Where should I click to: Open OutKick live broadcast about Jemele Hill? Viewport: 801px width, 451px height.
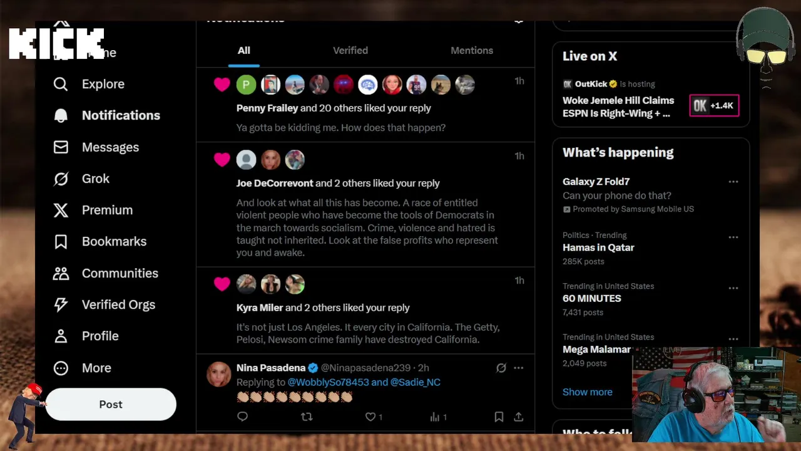(618, 106)
